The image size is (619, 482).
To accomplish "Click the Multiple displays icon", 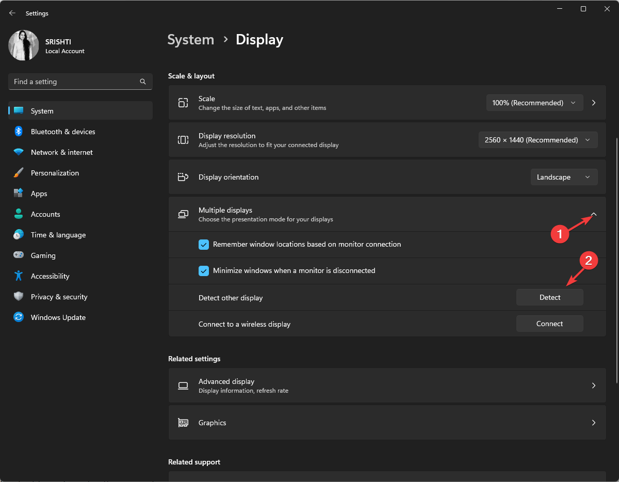I will click(x=183, y=214).
